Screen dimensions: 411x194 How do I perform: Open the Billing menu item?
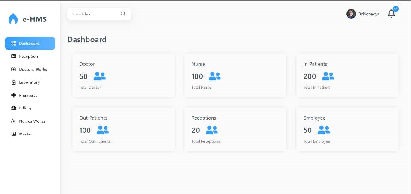click(25, 108)
